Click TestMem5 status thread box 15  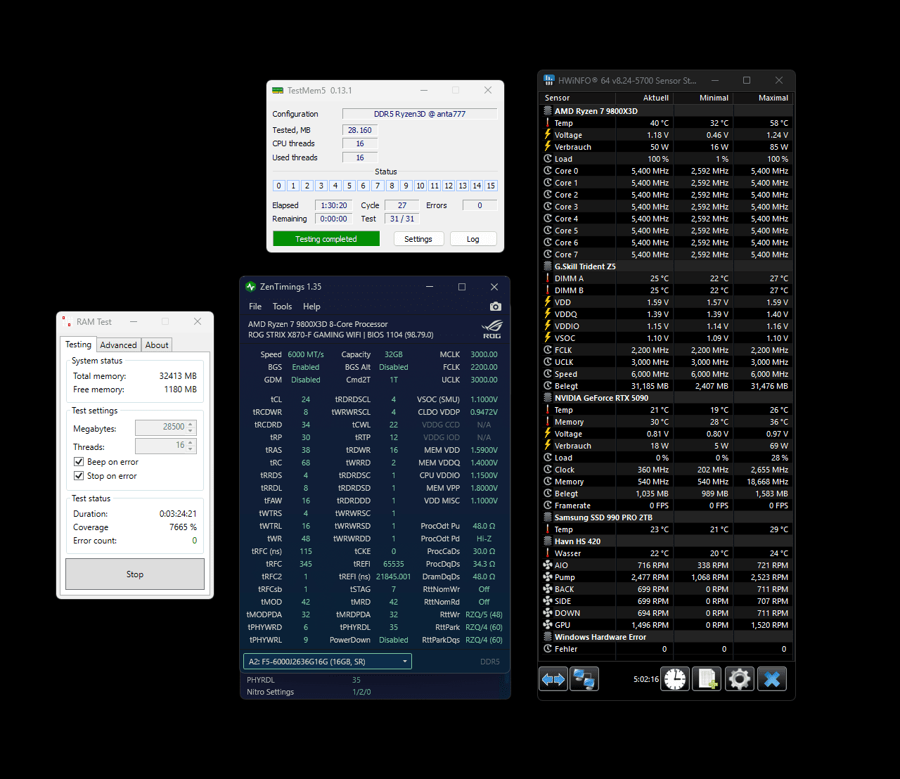491,186
